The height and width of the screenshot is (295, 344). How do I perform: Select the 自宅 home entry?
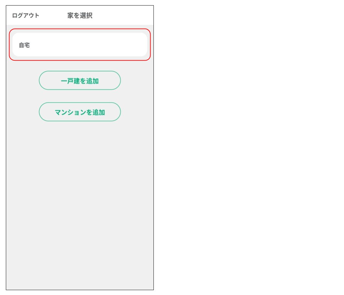point(80,45)
